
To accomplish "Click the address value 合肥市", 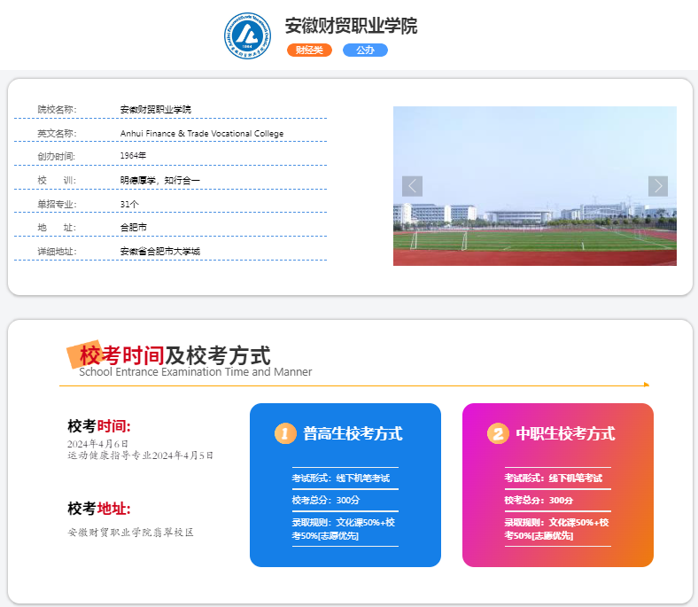I will pyautogui.click(x=133, y=228).
